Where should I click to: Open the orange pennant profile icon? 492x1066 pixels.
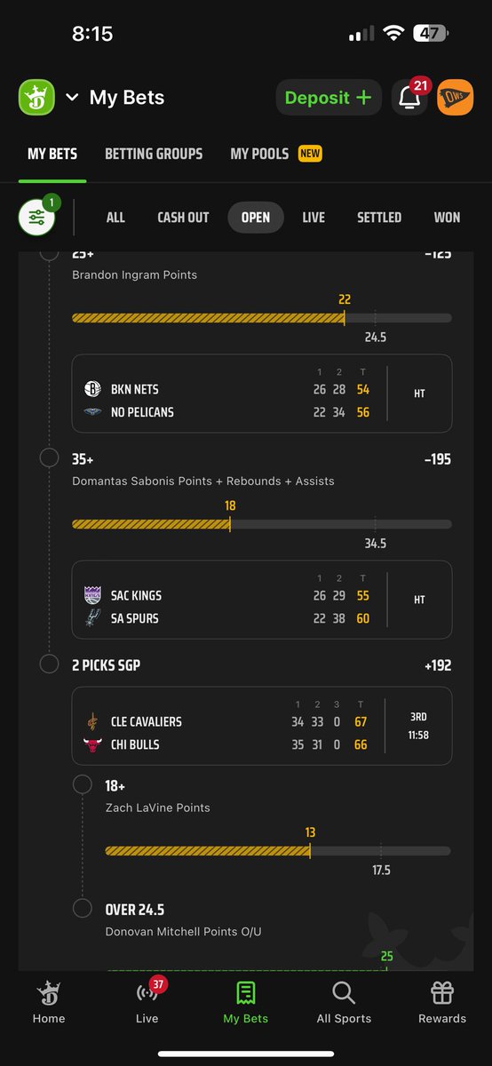455,98
